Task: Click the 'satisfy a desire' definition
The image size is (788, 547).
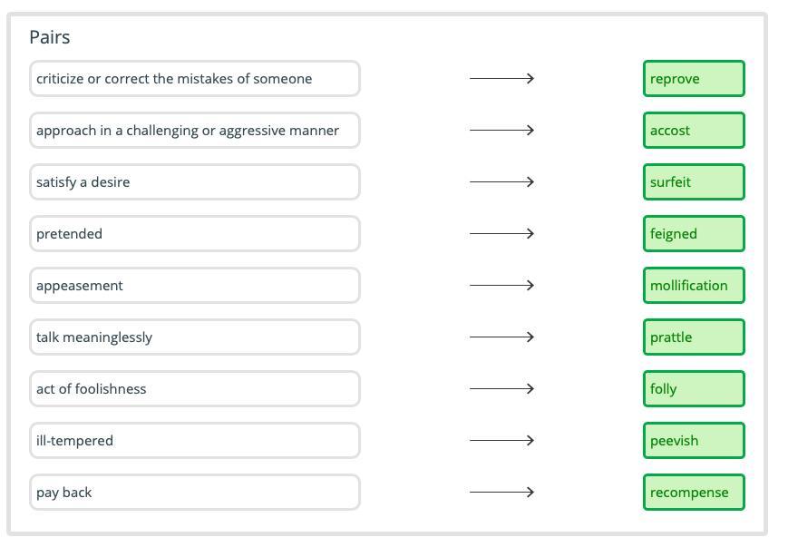Action: [195, 182]
